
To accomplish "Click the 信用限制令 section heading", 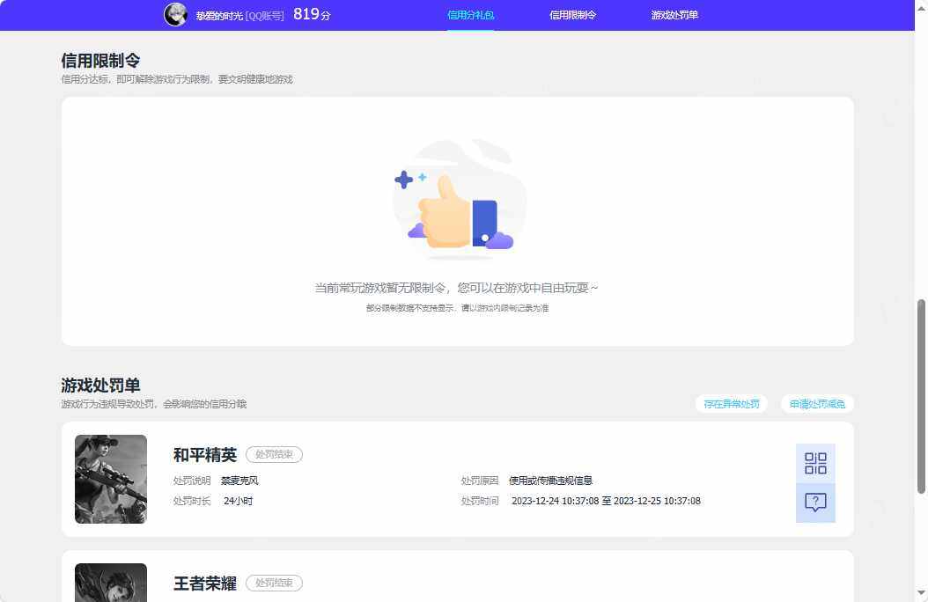I will click(100, 61).
